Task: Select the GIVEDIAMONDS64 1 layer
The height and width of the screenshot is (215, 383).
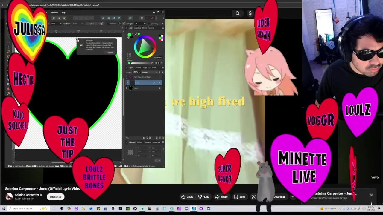Action: [144, 77]
